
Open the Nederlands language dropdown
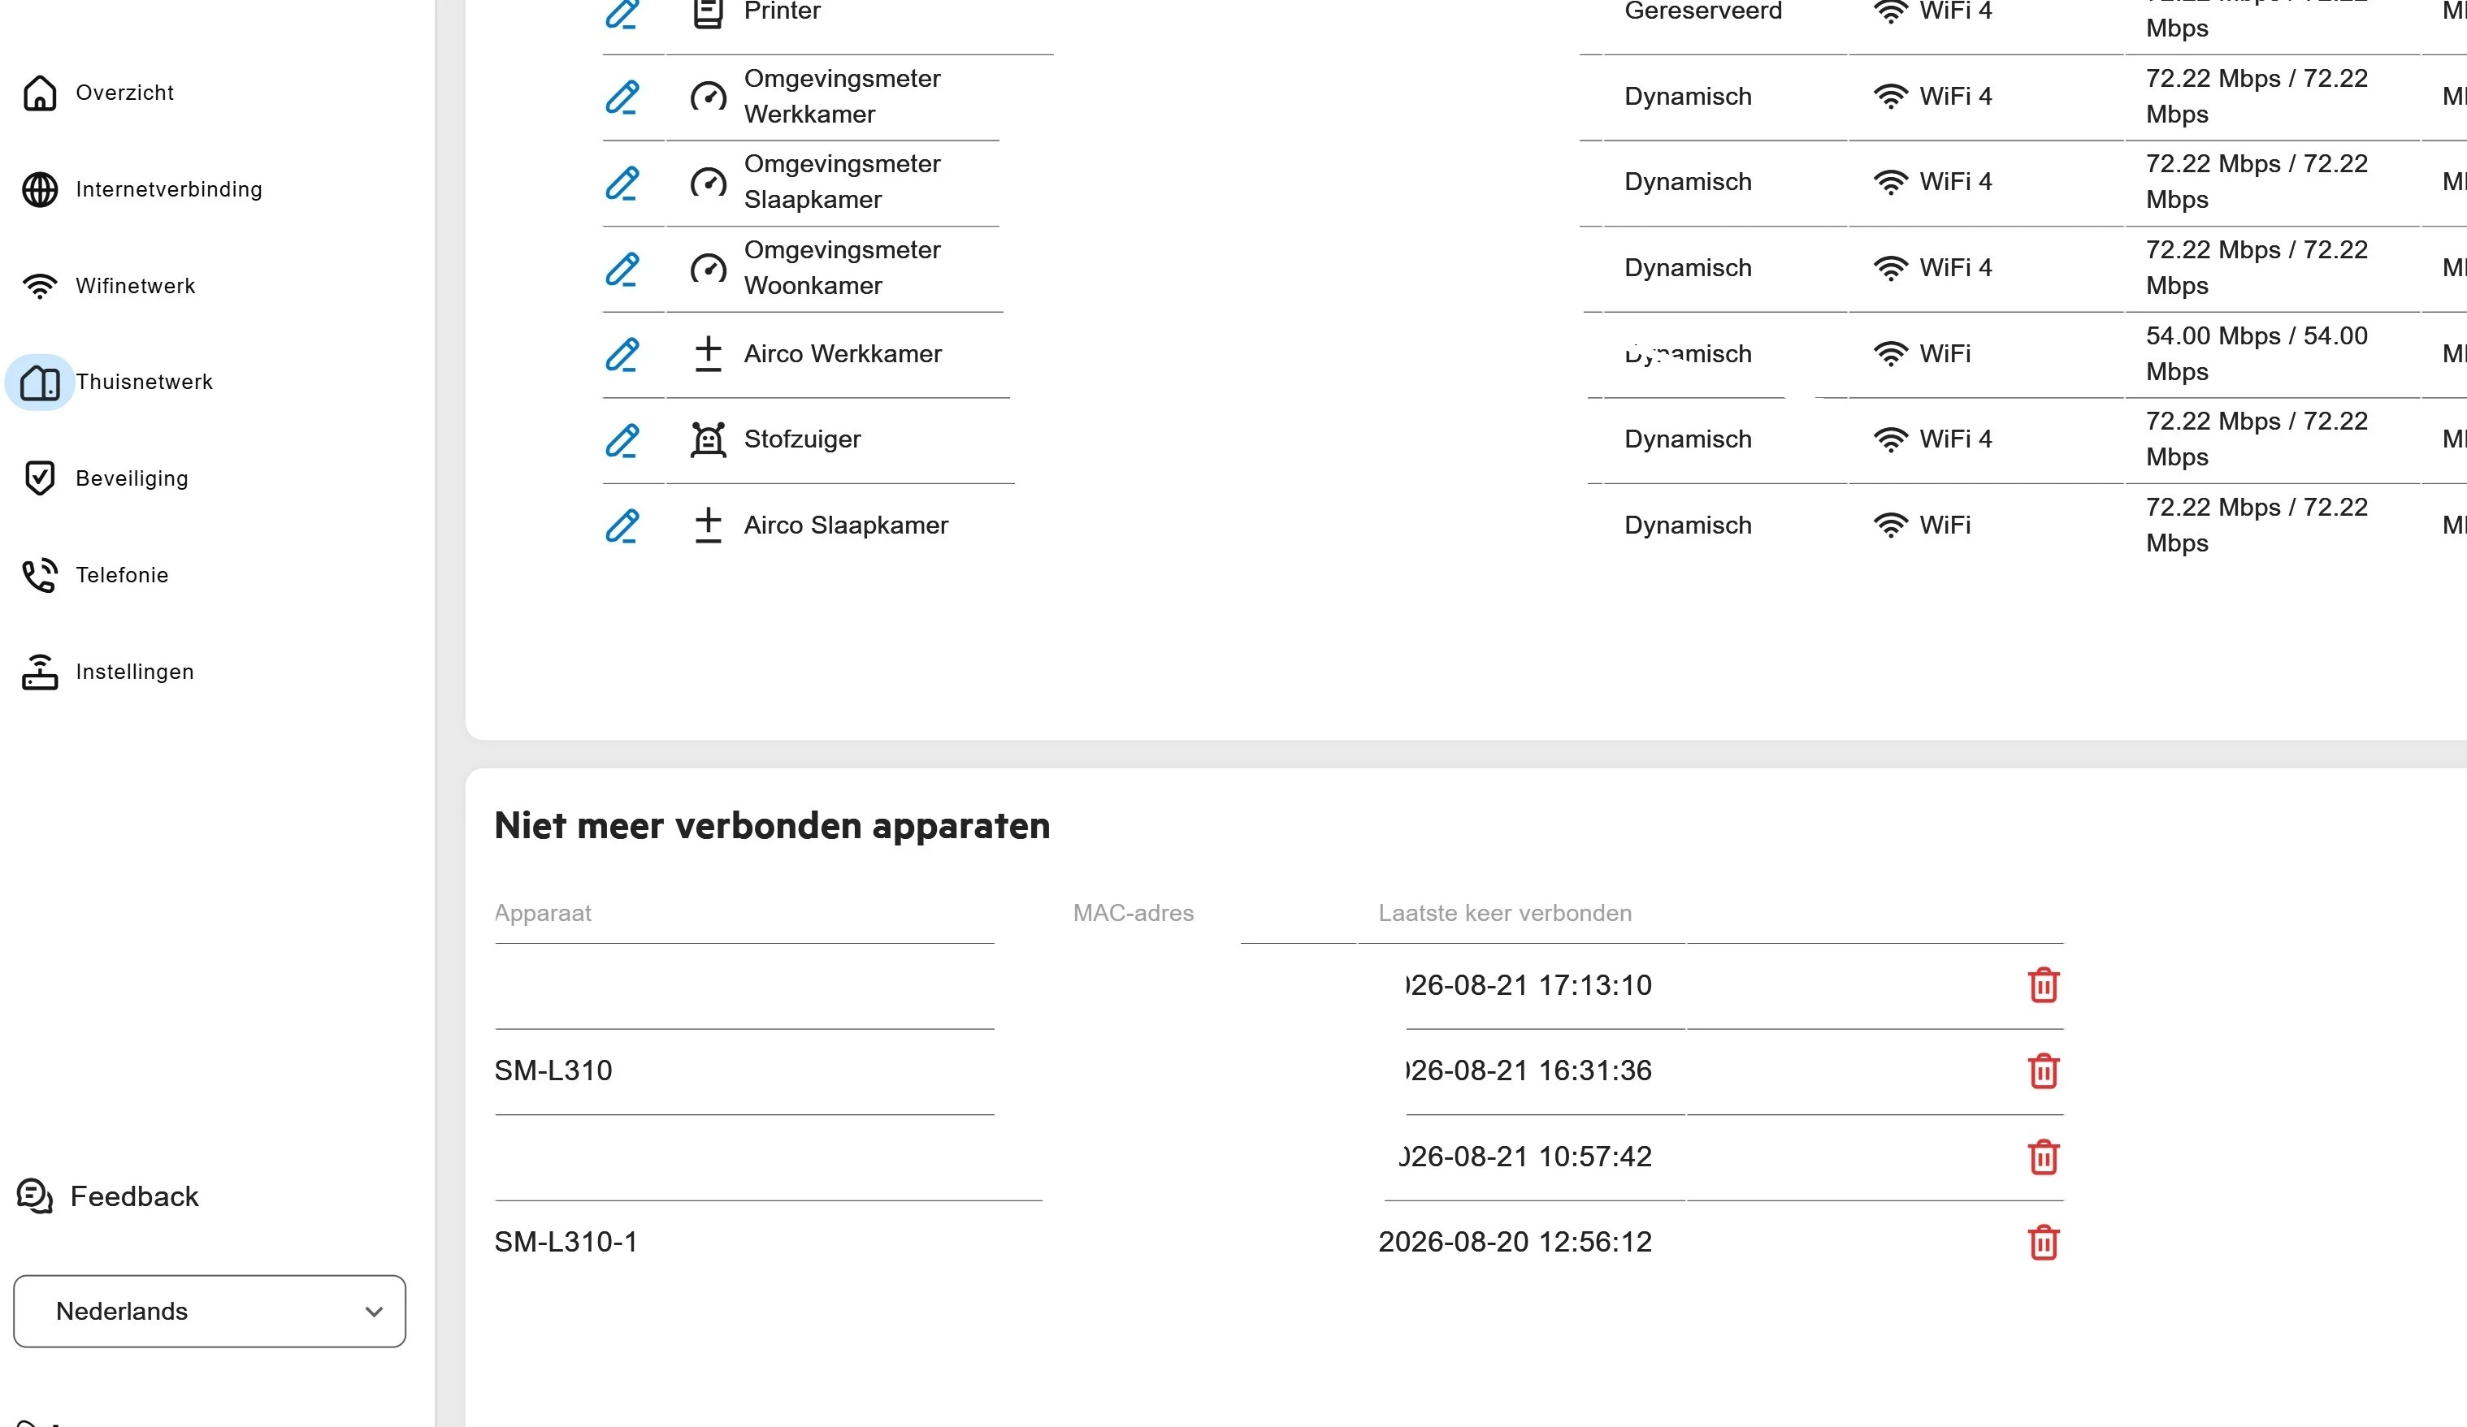(x=210, y=1312)
